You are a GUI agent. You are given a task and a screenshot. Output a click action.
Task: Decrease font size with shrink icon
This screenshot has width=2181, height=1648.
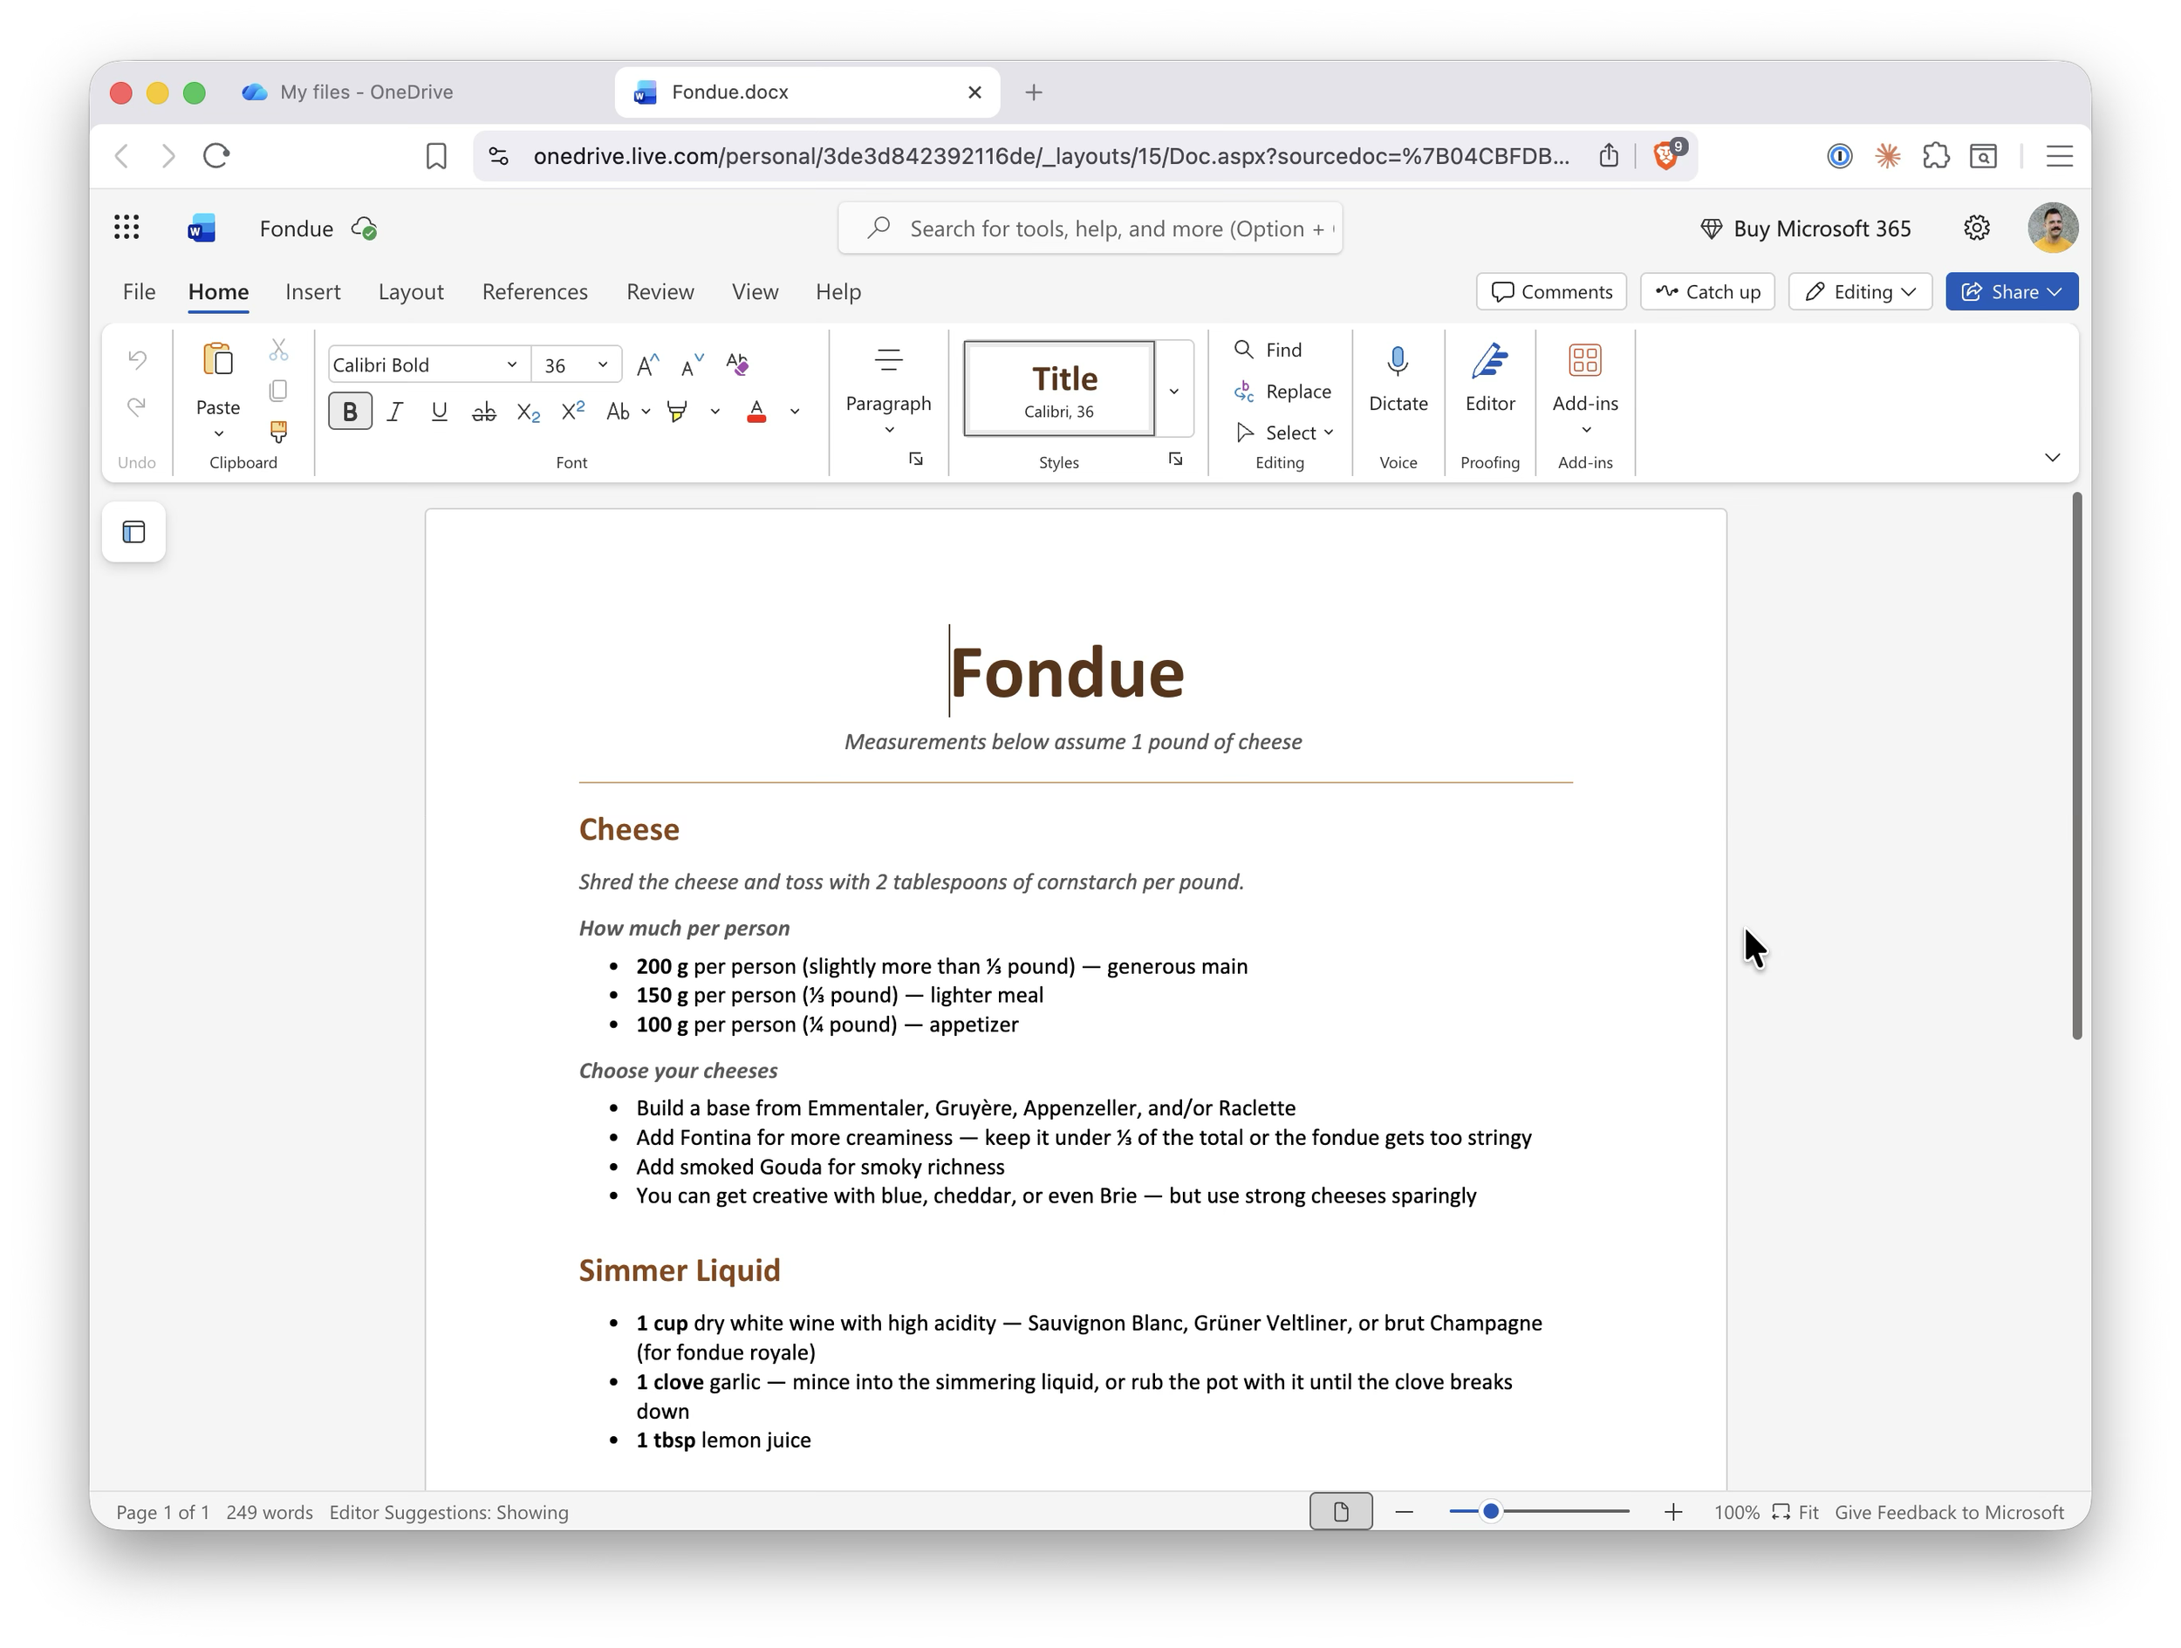pyautogui.click(x=692, y=364)
